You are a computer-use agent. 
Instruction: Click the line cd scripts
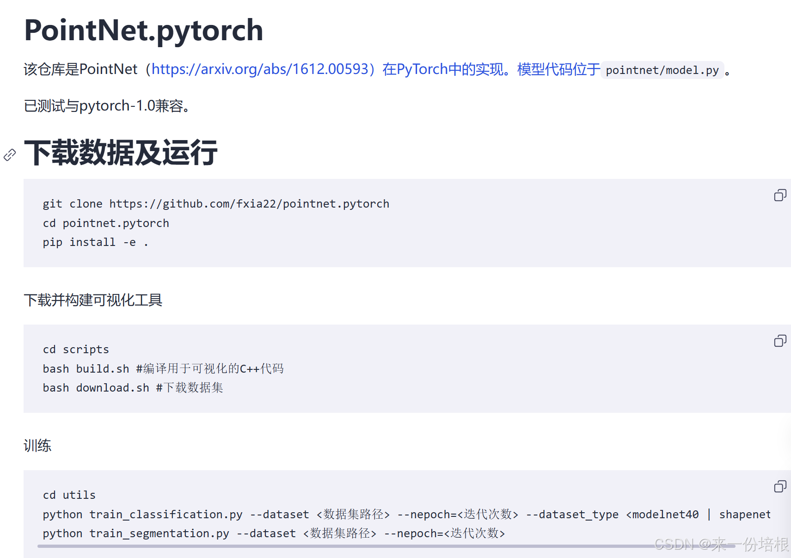tap(76, 350)
